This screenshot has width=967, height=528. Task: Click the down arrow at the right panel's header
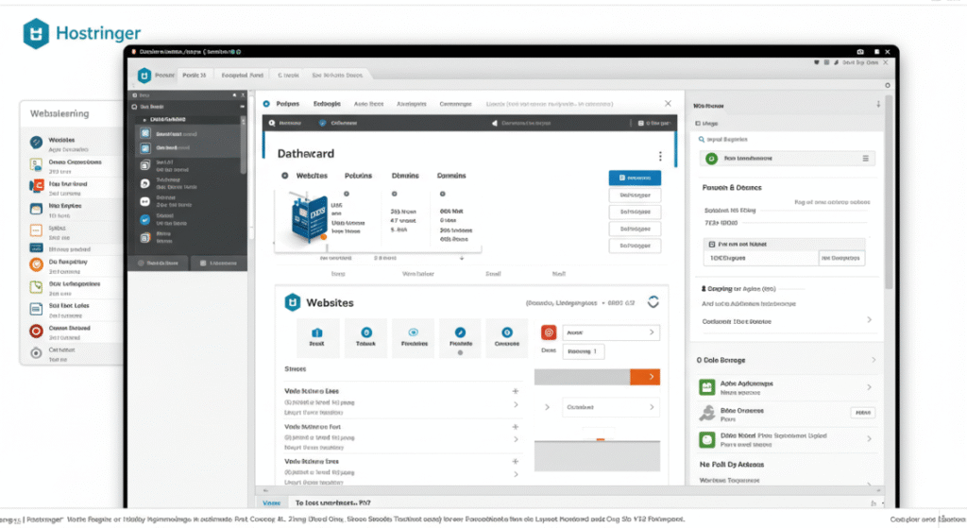click(x=878, y=104)
